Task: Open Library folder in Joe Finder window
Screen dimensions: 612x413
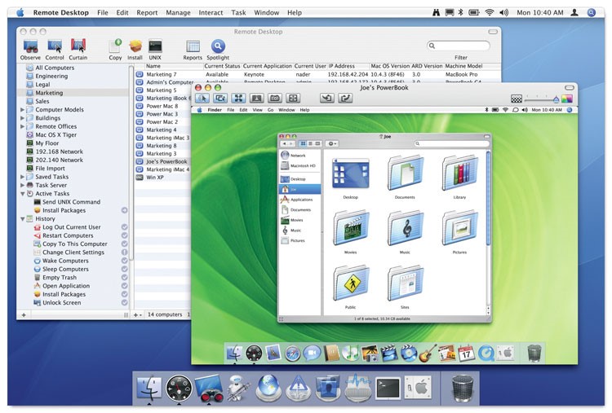Action: pos(459,173)
